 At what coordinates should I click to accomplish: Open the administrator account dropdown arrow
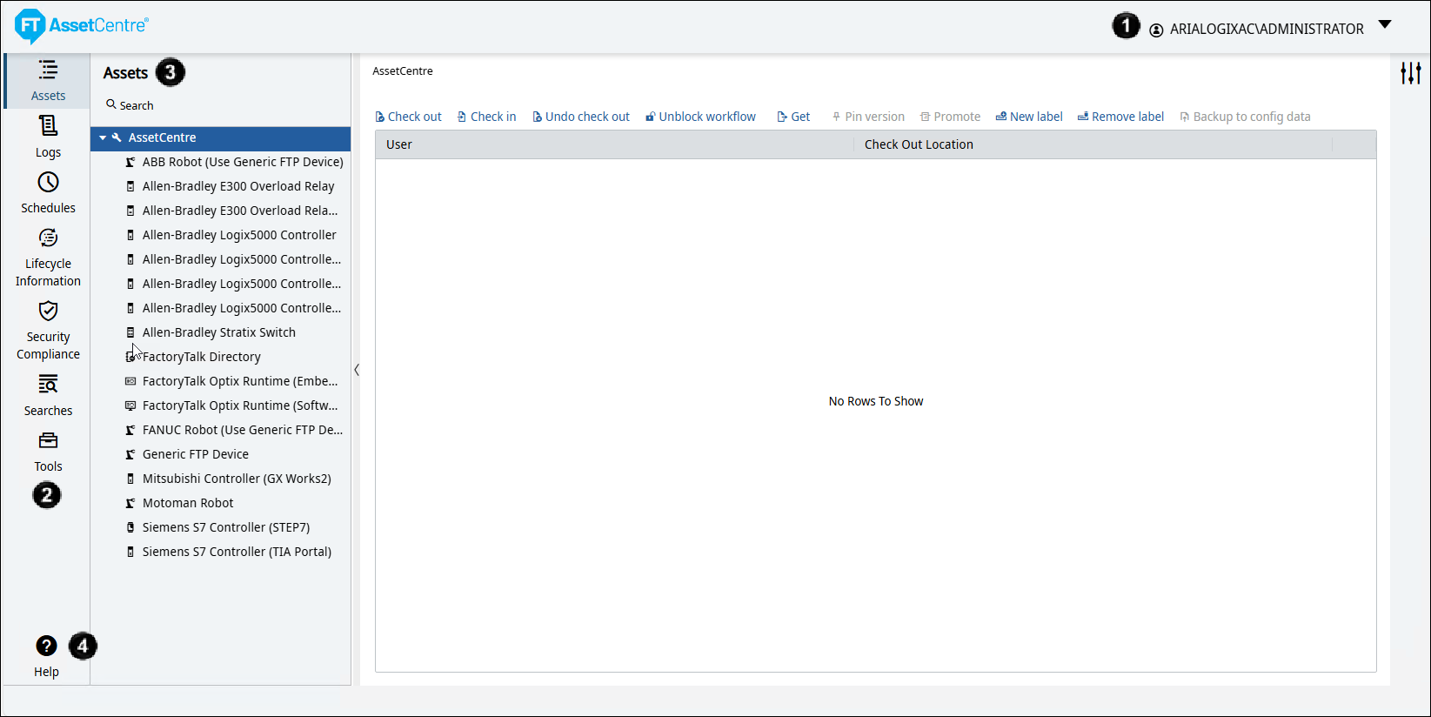point(1385,24)
